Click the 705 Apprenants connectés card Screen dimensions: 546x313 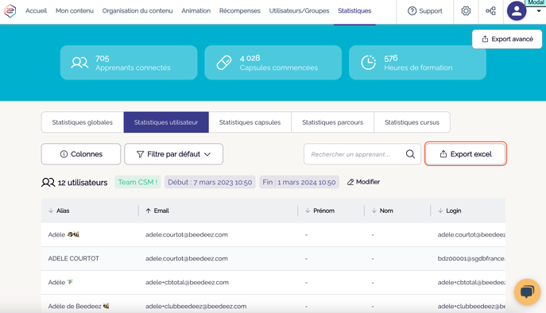tap(129, 63)
